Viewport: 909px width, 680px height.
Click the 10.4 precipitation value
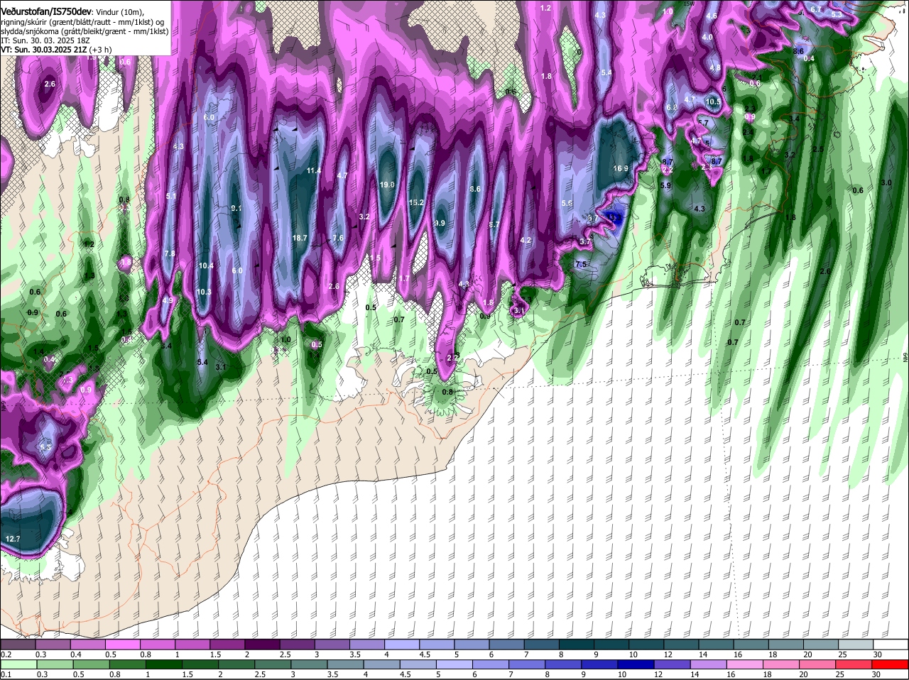[206, 266]
